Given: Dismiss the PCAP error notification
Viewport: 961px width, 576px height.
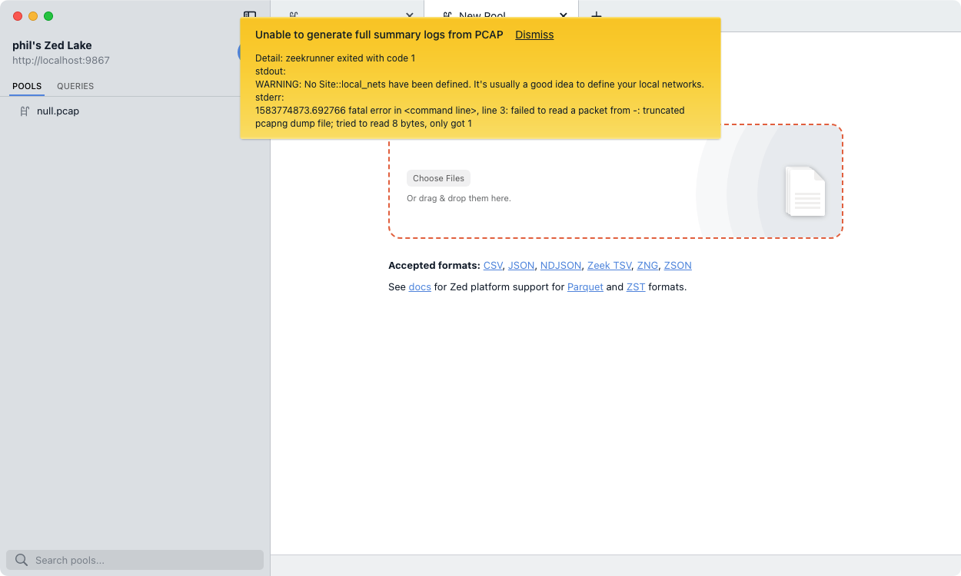Looking at the screenshot, I should coord(534,35).
